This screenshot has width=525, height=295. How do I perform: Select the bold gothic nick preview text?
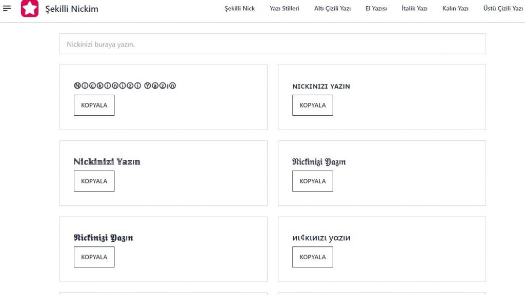(104, 238)
